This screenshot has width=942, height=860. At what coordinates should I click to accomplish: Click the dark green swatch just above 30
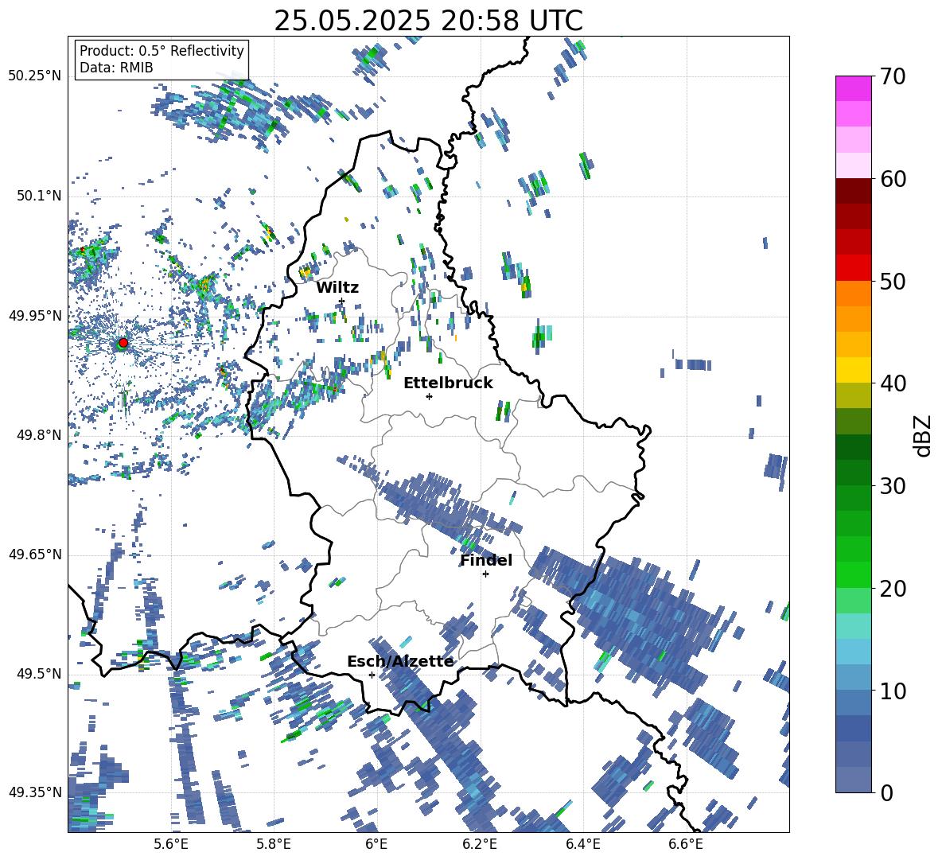[x=853, y=472]
